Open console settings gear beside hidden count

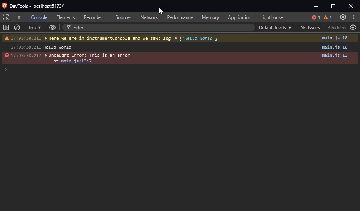point(353,28)
